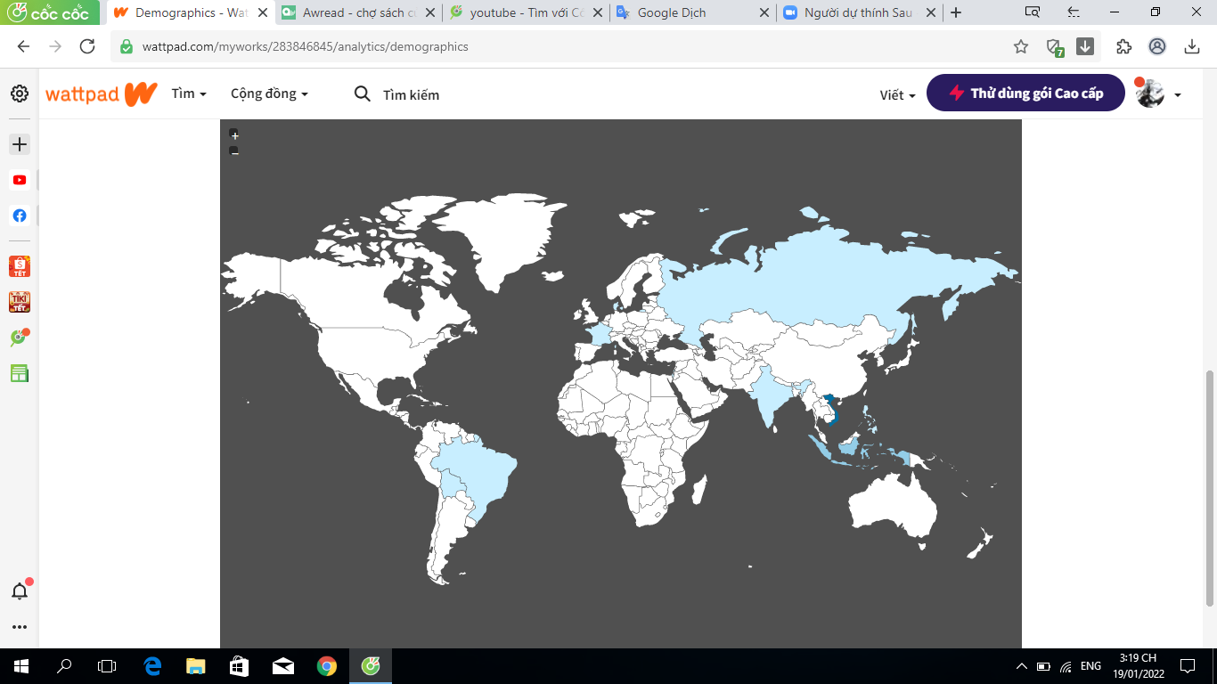Open Tiki shortcut in the sidebar
The height and width of the screenshot is (684, 1217).
[x=20, y=302]
